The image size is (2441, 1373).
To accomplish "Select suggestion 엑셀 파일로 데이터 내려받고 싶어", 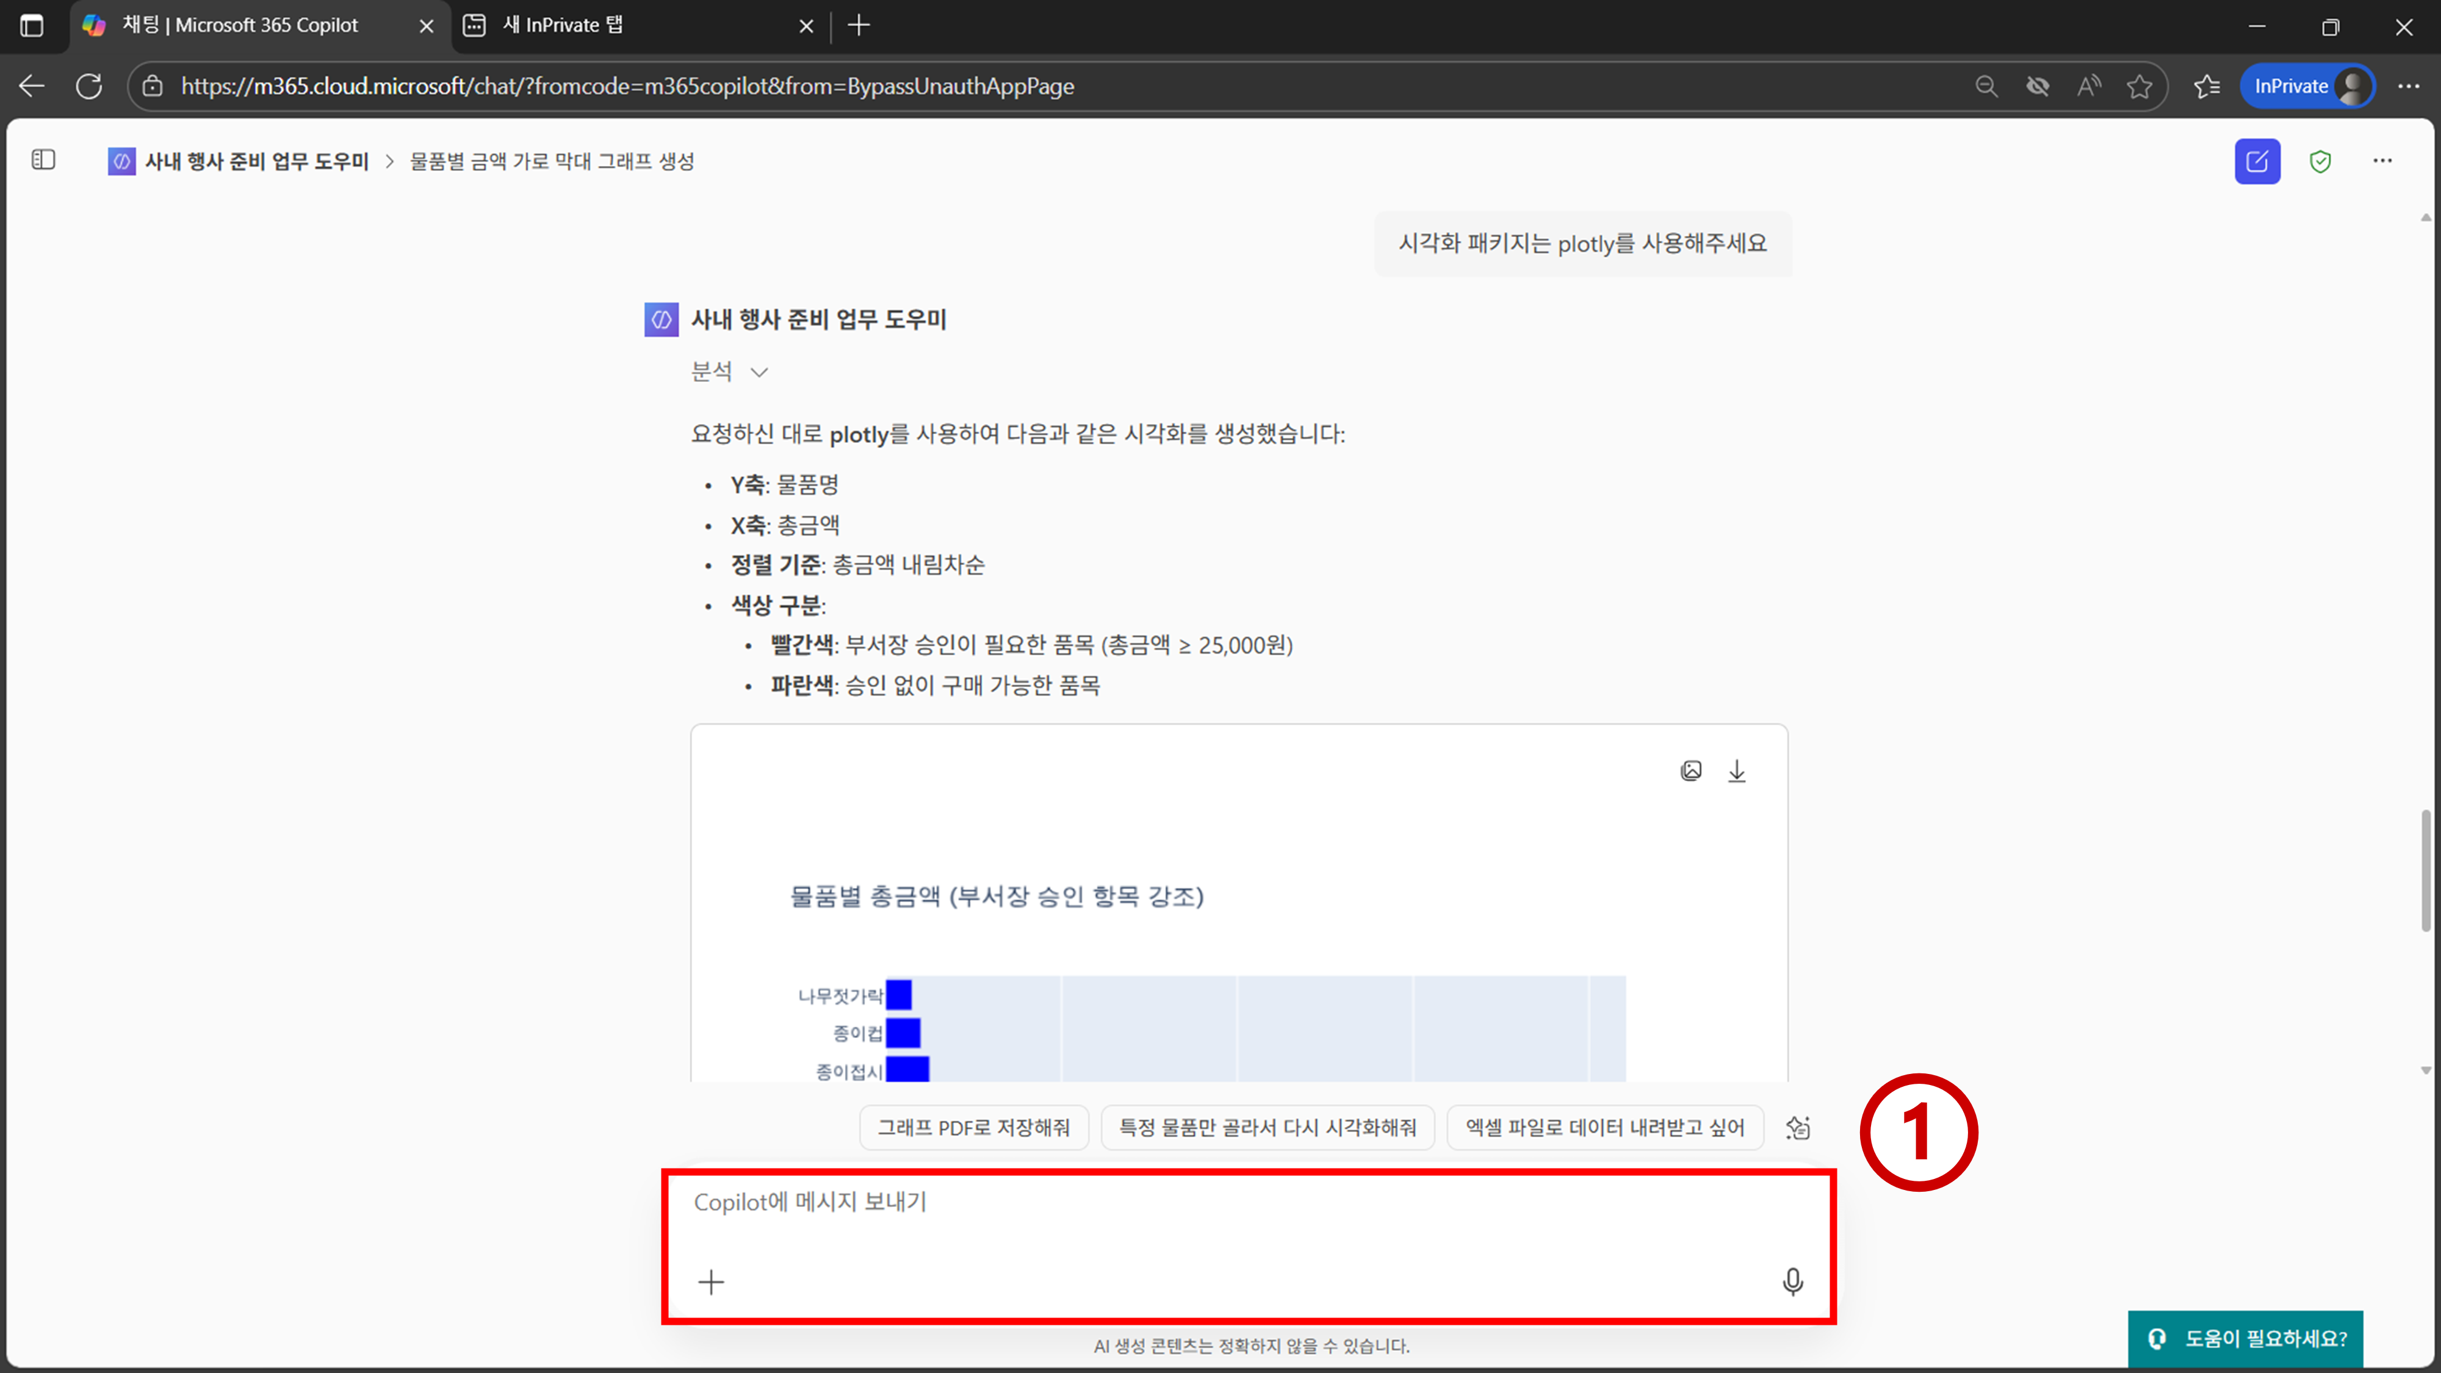I will (x=1604, y=1128).
